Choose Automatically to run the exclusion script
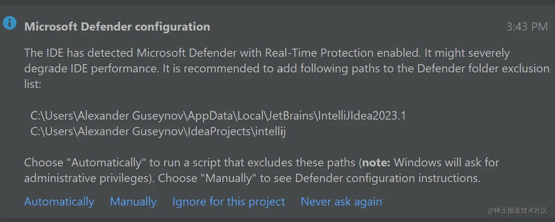Image resolution: width=555 pixels, height=222 pixels. click(59, 201)
